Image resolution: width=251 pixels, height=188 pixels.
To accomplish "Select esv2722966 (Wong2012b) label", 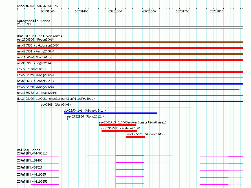I will (85, 116).
